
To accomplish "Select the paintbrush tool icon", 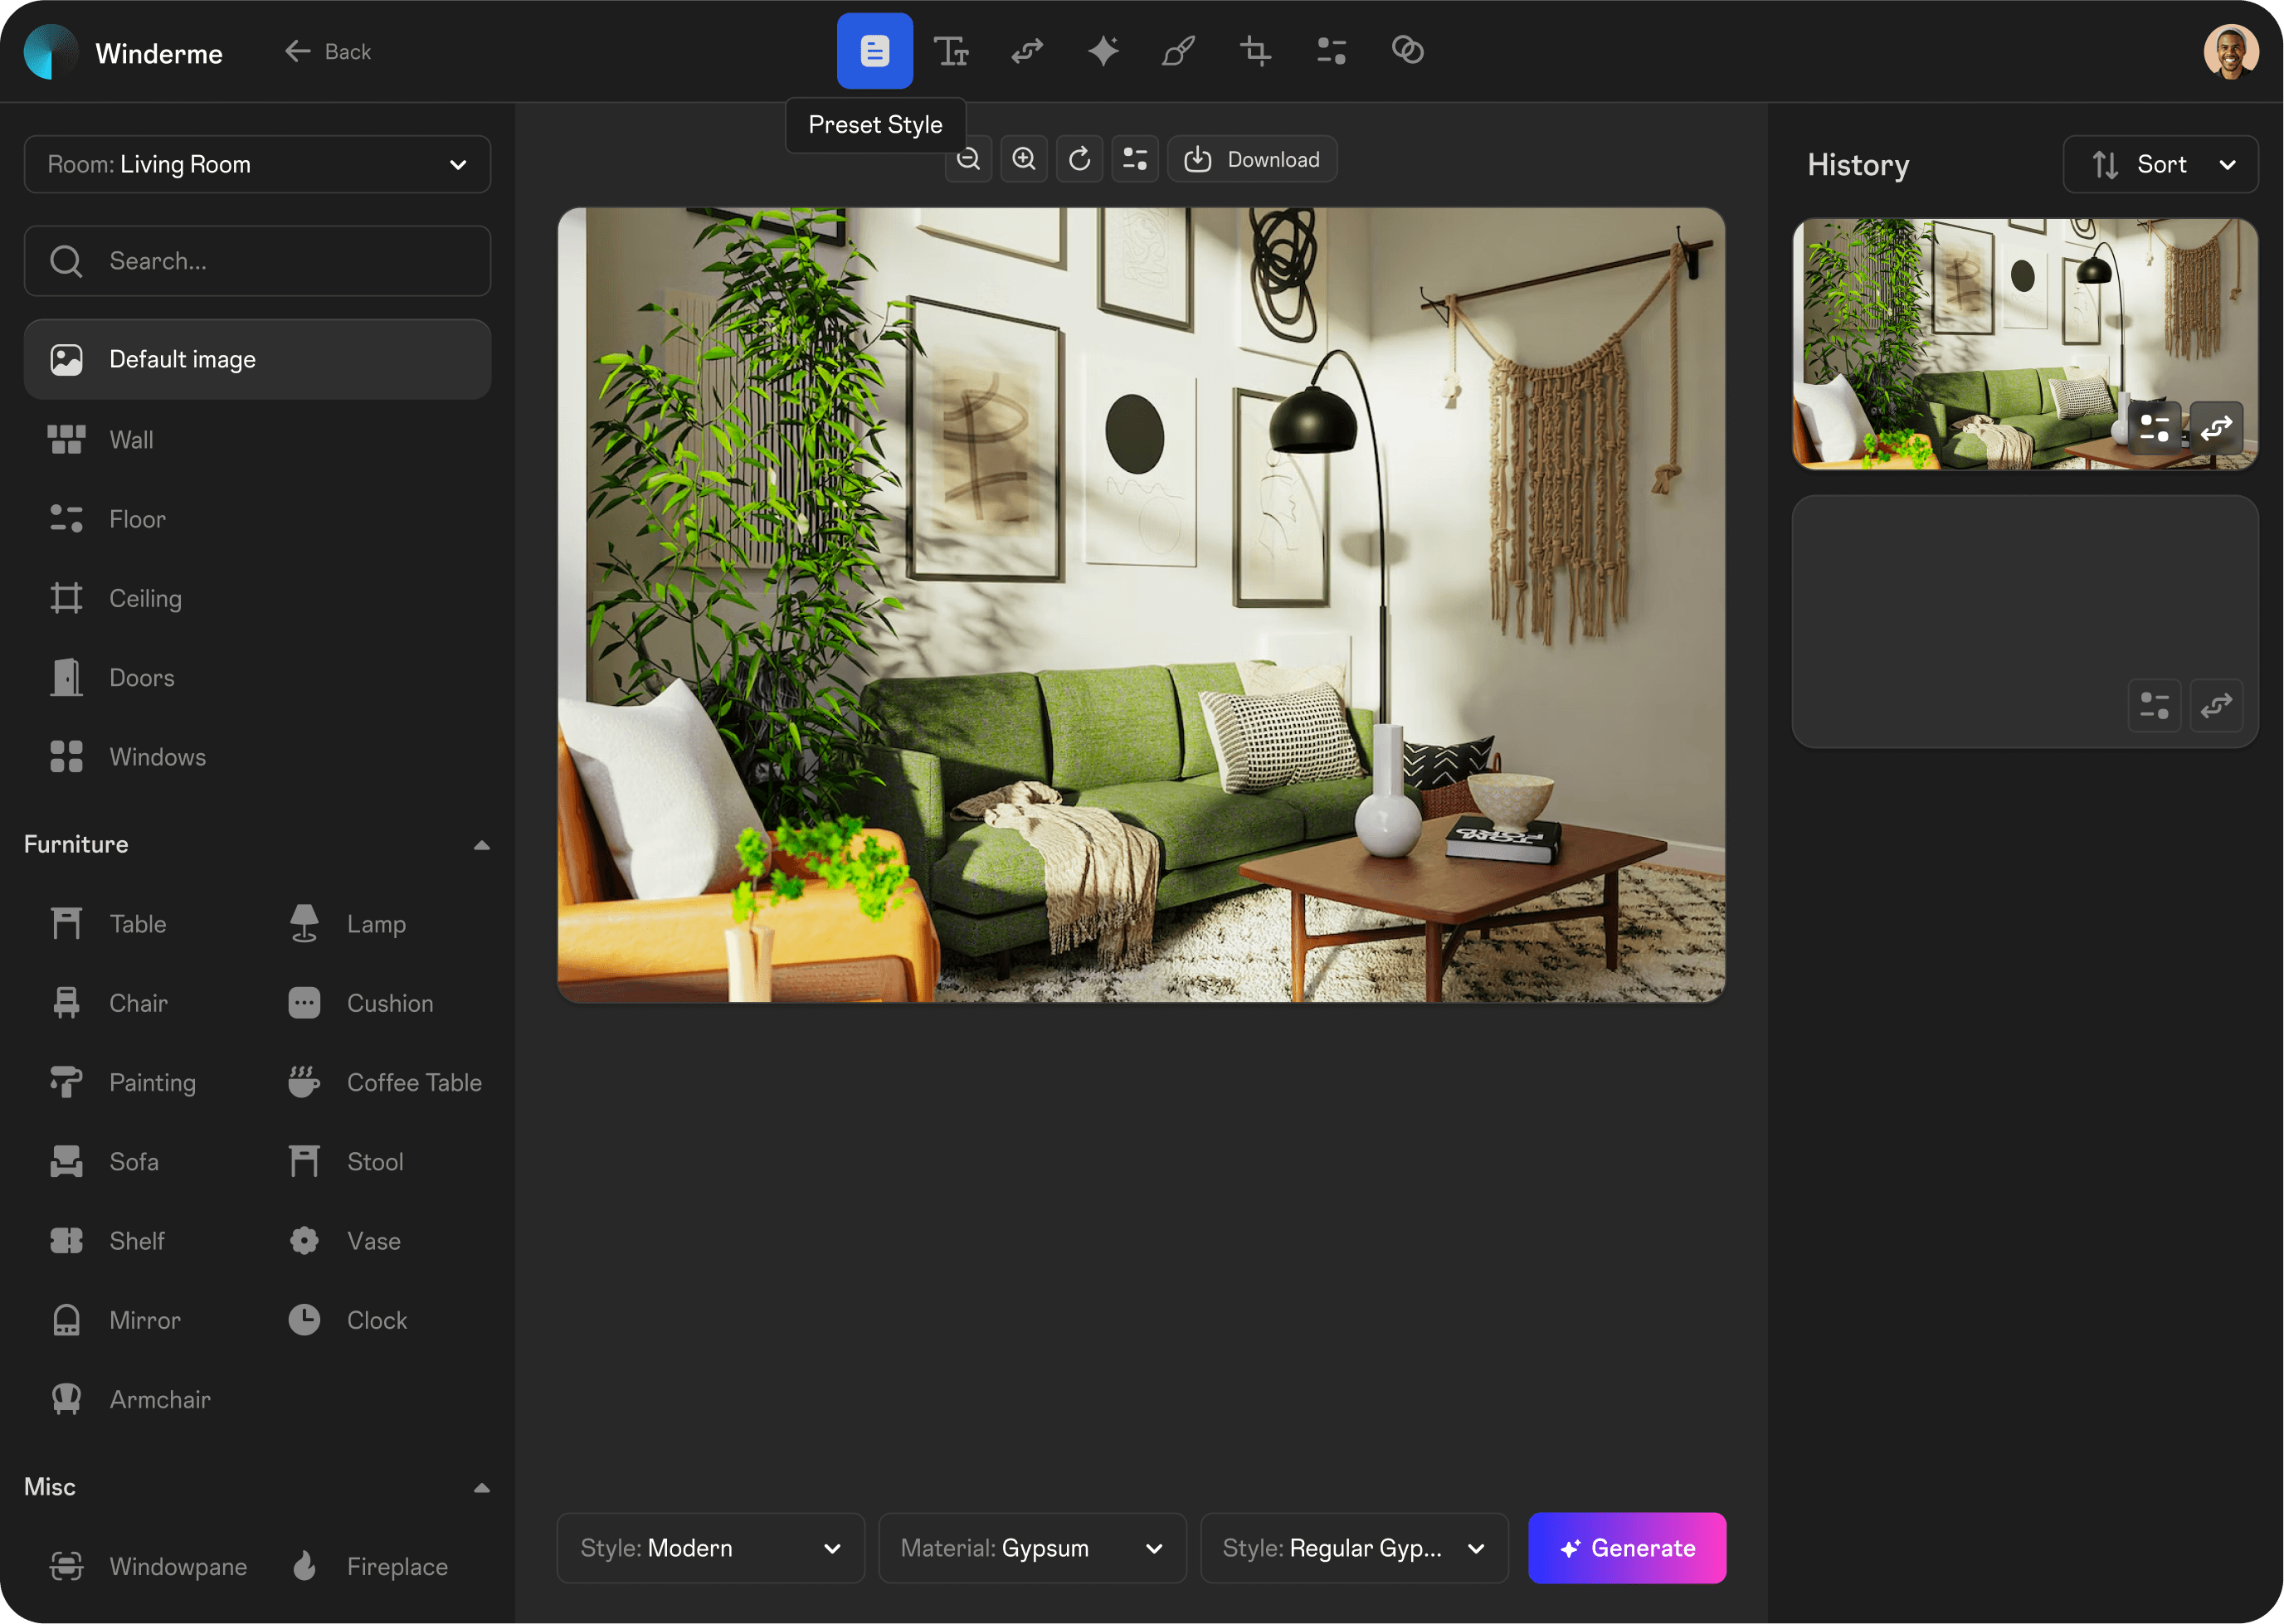I will pyautogui.click(x=1179, y=50).
